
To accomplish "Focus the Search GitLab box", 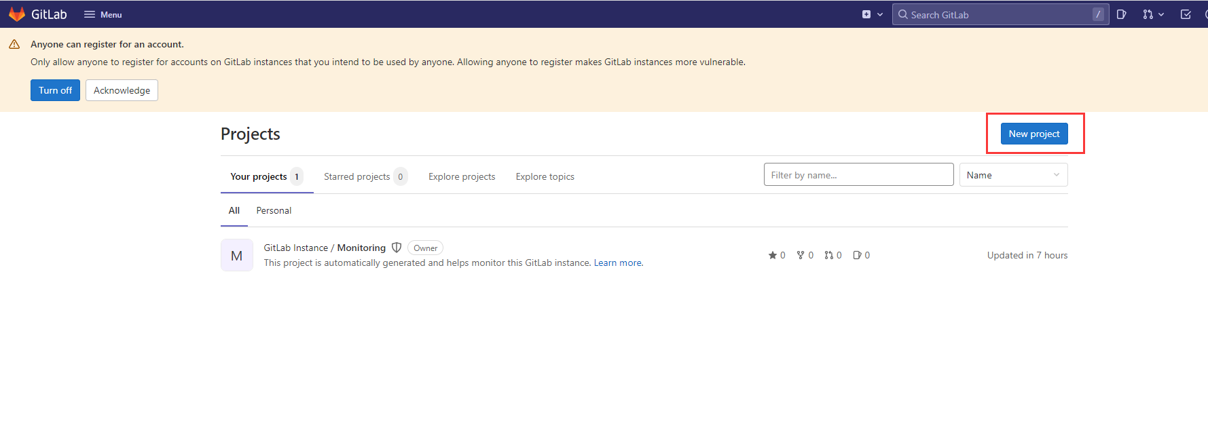I will pyautogui.click(x=1000, y=14).
